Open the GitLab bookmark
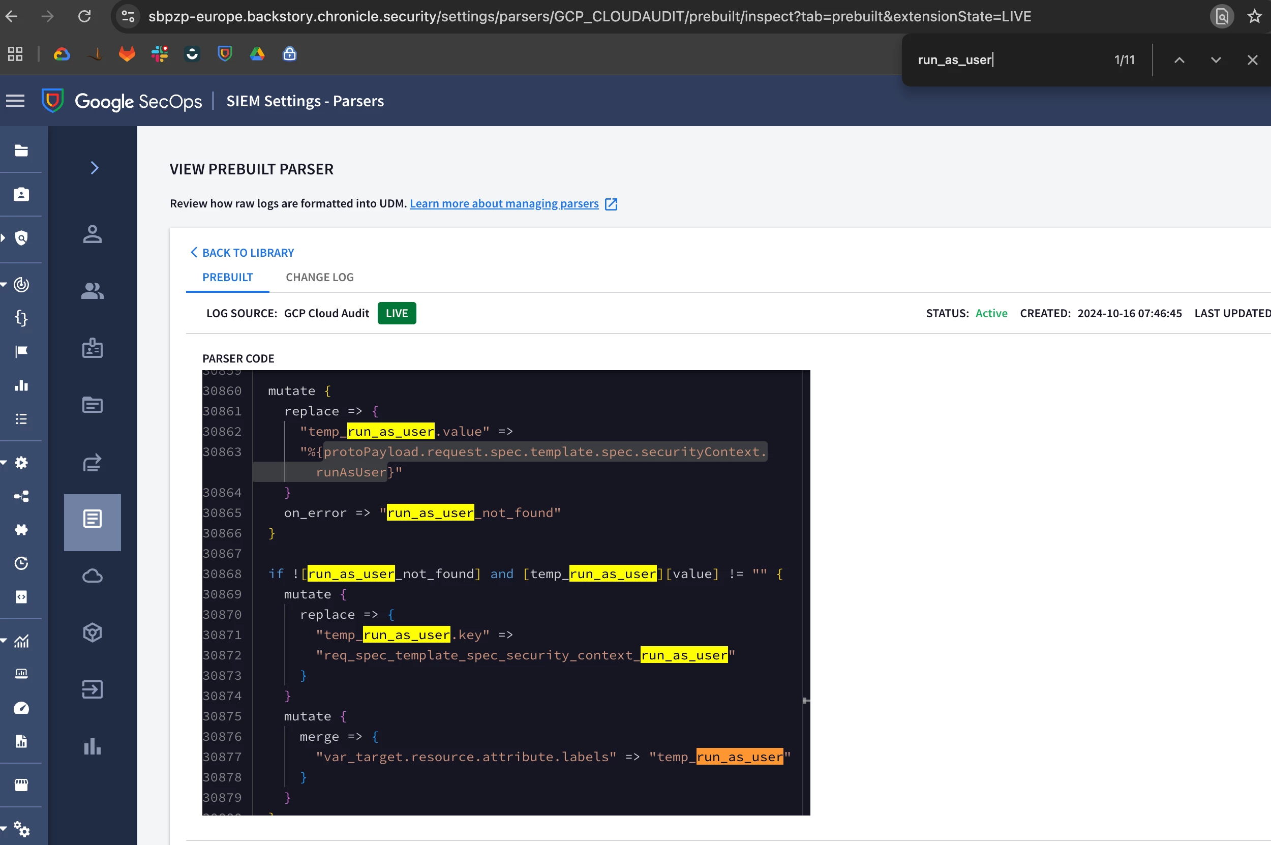The width and height of the screenshot is (1271, 845). [127, 54]
